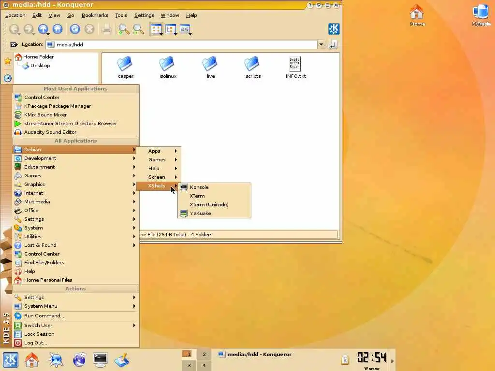
Task: Expand the Graphics submenu
Action: pyautogui.click(x=75, y=184)
